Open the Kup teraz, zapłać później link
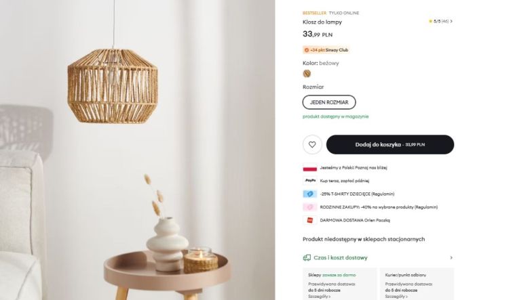Screen dimensions: 515x300 (345, 181)
